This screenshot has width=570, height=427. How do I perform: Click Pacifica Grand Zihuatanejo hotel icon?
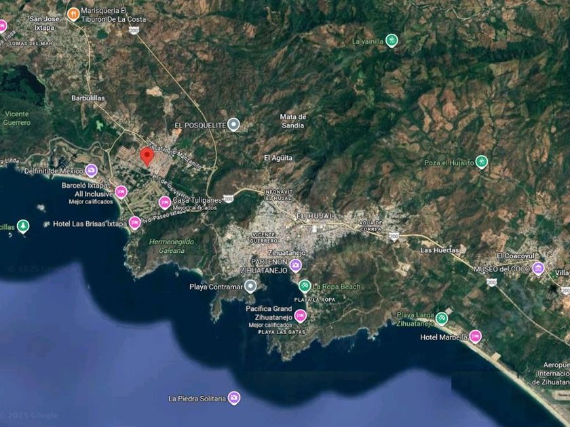(300, 316)
